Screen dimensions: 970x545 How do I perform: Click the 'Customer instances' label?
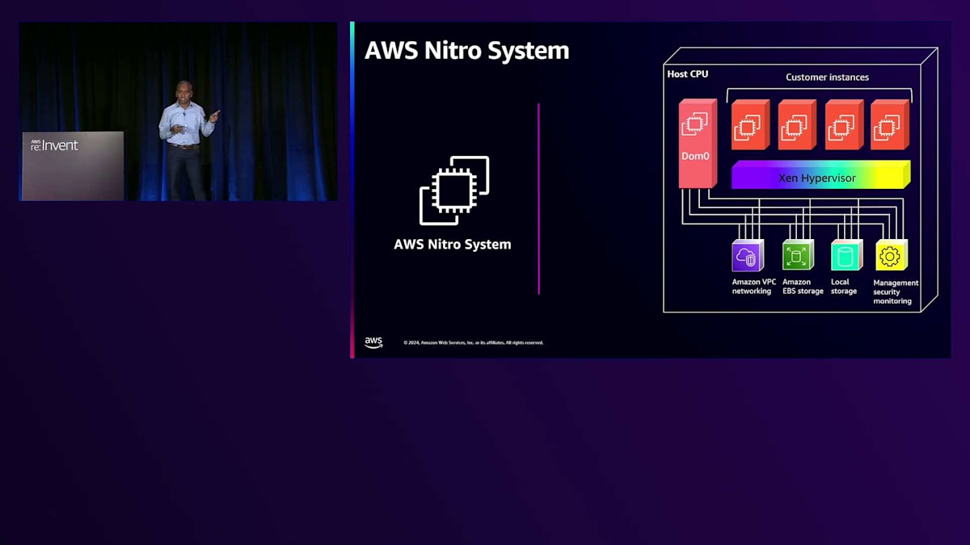(x=827, y=78)
